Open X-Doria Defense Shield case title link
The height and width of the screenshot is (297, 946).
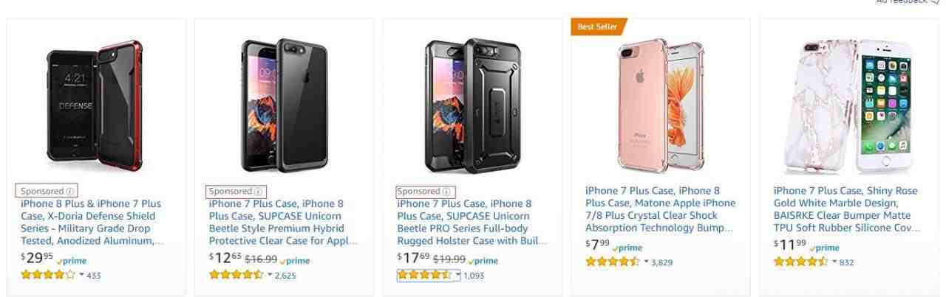pyautogui.click(x=91, y=222)
